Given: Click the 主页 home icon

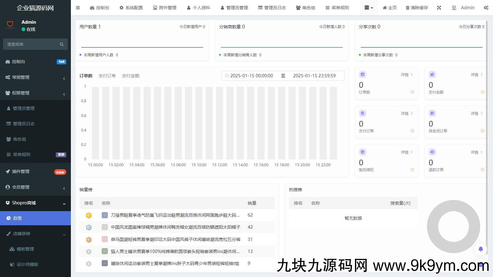Looking at the screenshot, I should click(x=385, y=8).
